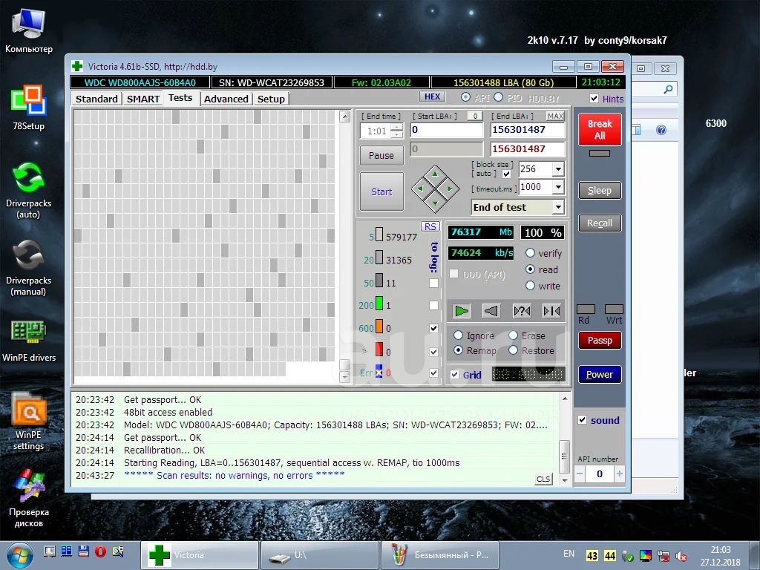
Task: Decrease API number with minus button
Action: [580, 474]
